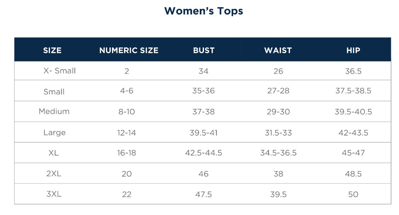The height and width of the screenshot is (215, 399).
Task: Select the X- Small size row label
Action: point(59,71)
